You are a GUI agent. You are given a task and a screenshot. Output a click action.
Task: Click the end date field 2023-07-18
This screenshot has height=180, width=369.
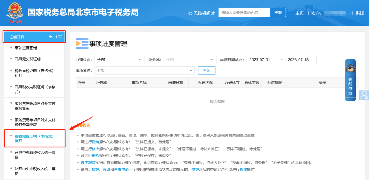click(x=301, y=60)
